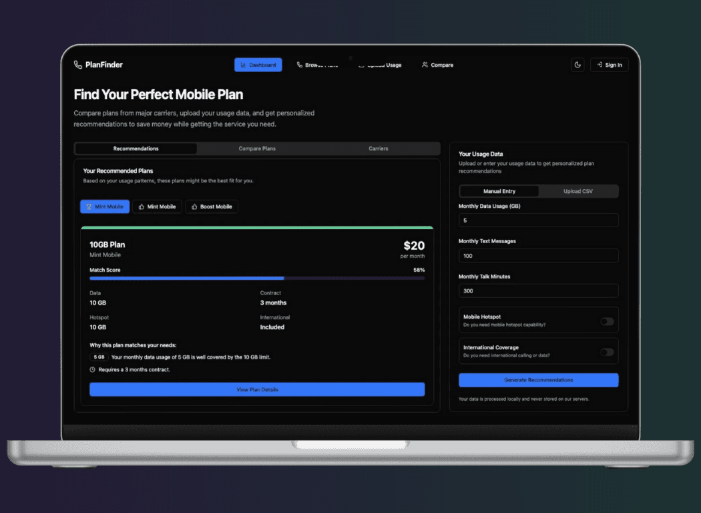Viewport: 701px width, 513px height.
Task: Select the Browse Plans phone icon
Action: tap(300, 65)
